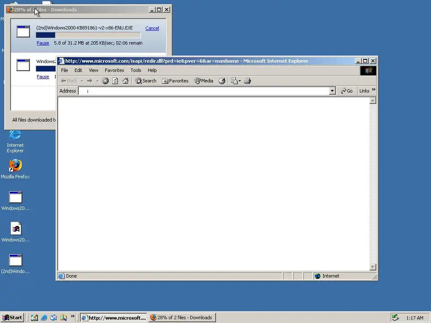Click the Refresh icon in Internet Explorer
Screen dimensions: 431x323
point(115,81)
